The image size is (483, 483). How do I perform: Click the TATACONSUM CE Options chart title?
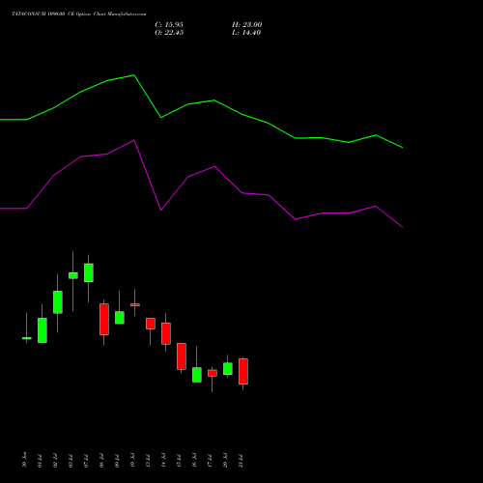click(79, 14)
